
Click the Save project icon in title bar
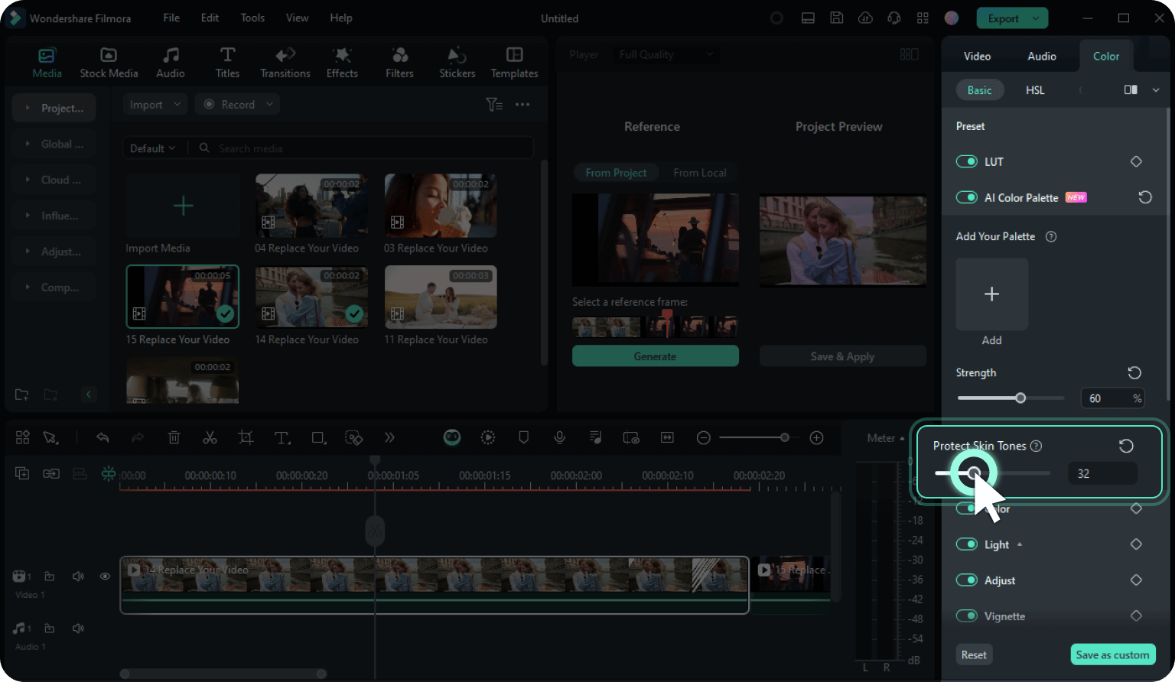click(x=837, y=18)
